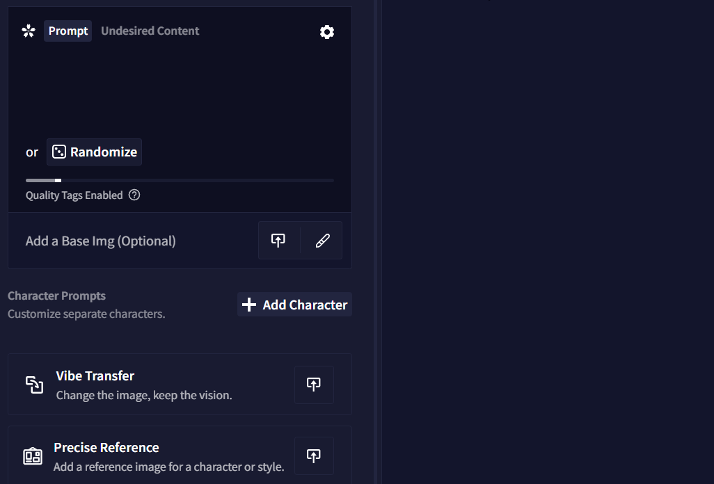Click the Vibe Transfer title
The image size is (714, 484).
(x=95, y=376)
